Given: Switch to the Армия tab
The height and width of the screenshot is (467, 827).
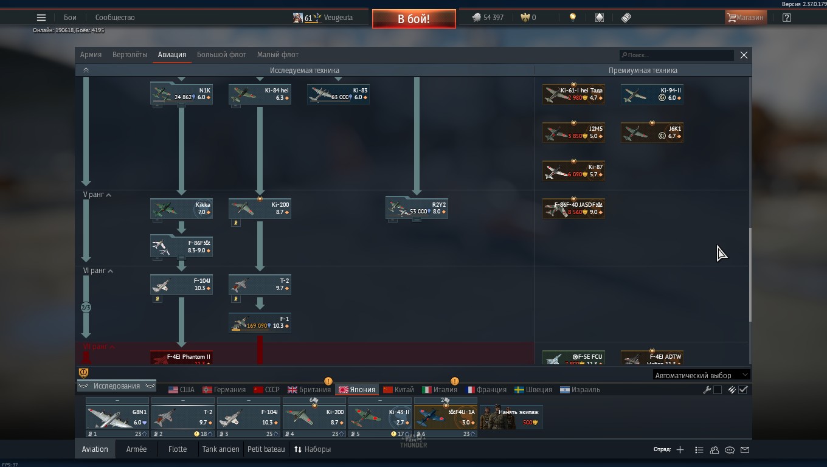Looking at the screenshot, I should point(91,55).
